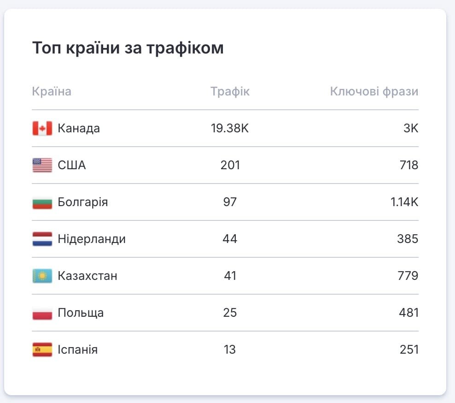Click the Kazakhstan flag icon
The height and width of the screenshot is (403, 455).
click(x=42, y=276)
